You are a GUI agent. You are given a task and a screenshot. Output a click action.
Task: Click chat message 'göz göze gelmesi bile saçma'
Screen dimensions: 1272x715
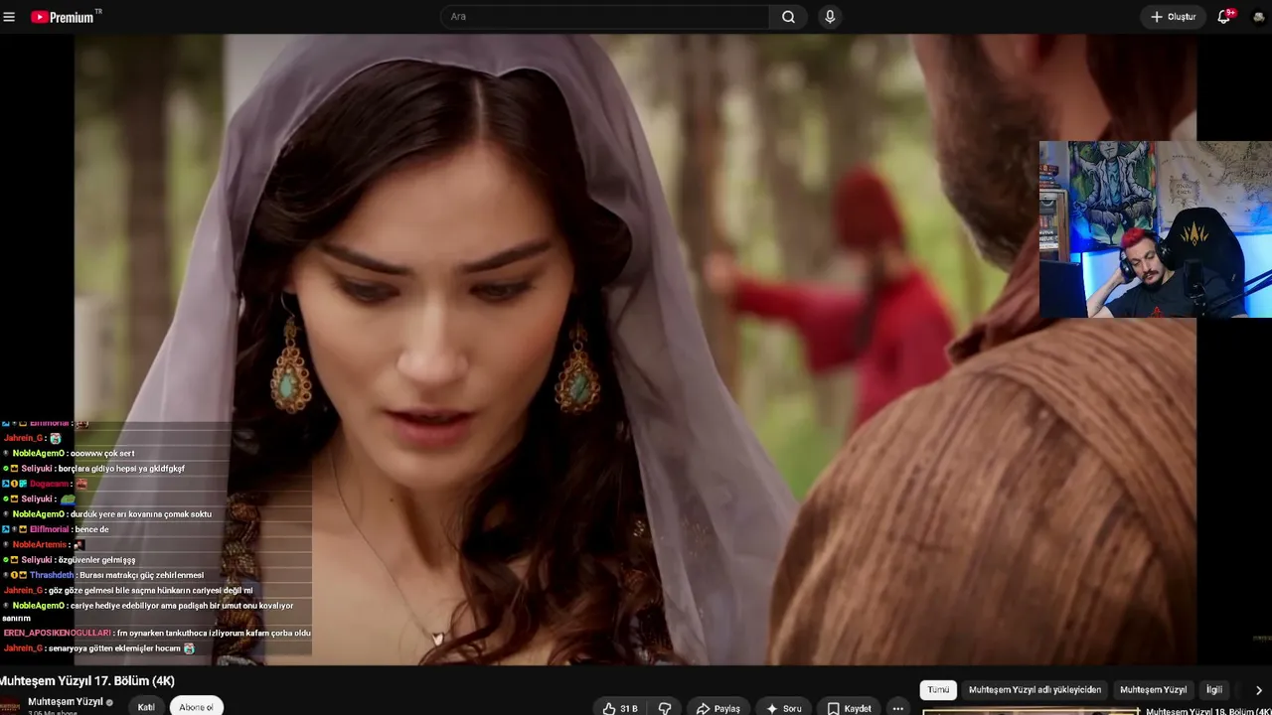pos(150,590)
